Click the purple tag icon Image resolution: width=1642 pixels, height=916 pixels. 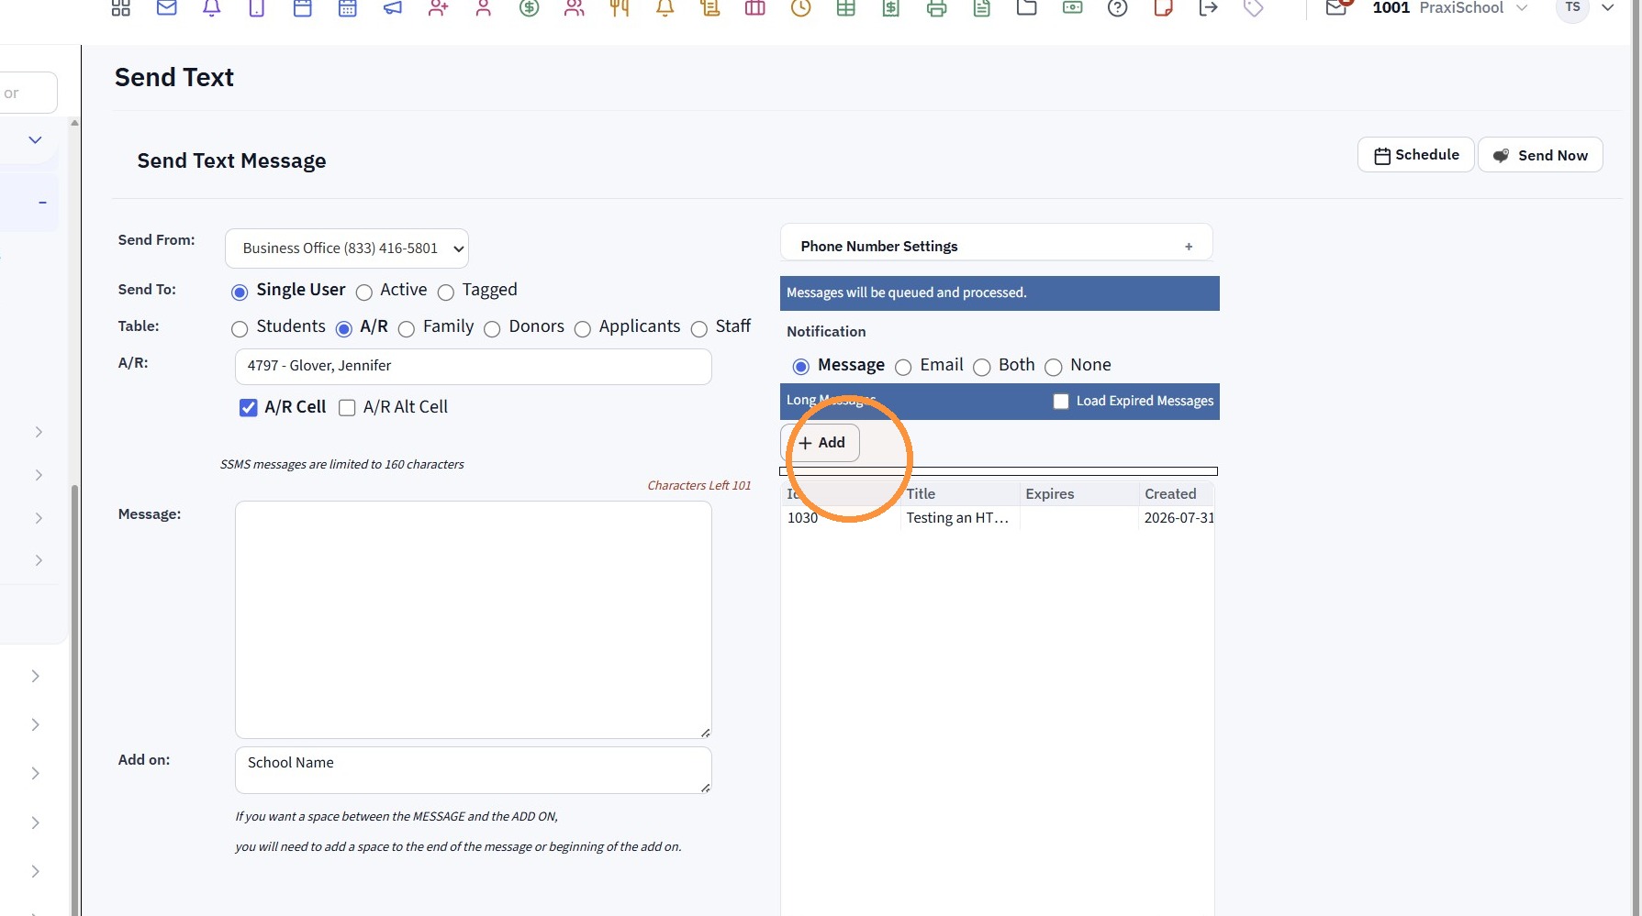[x=1254, y=8]
